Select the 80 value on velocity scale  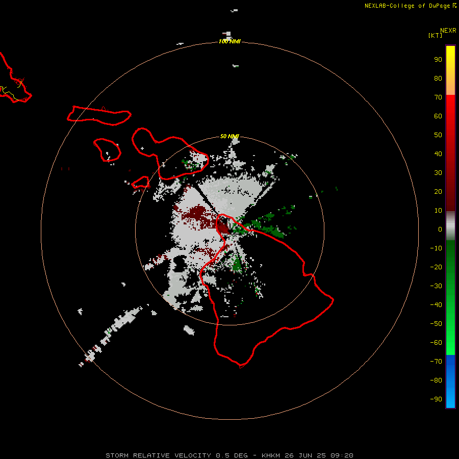[438, 79]
